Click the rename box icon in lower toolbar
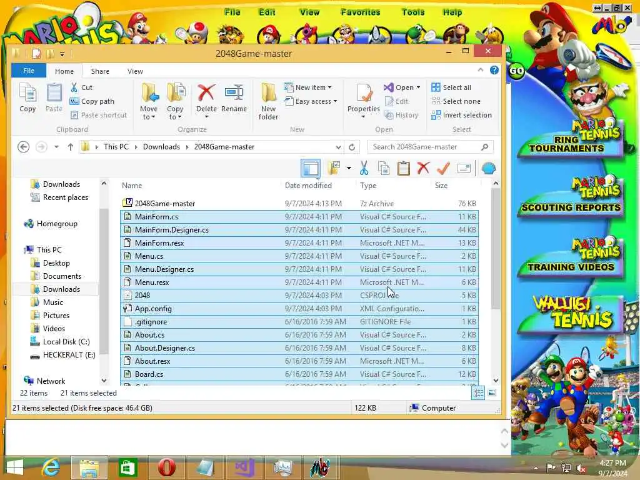 pyautogui.click(x=464, y=168)
